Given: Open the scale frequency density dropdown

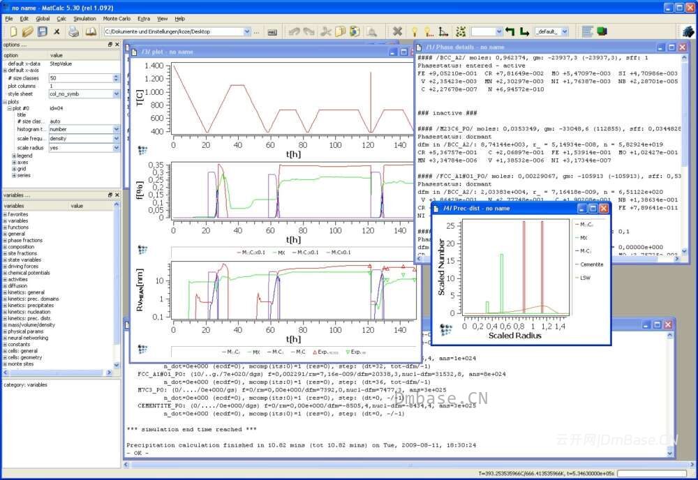Looking at the screenshot, I should tap(116, 138).
